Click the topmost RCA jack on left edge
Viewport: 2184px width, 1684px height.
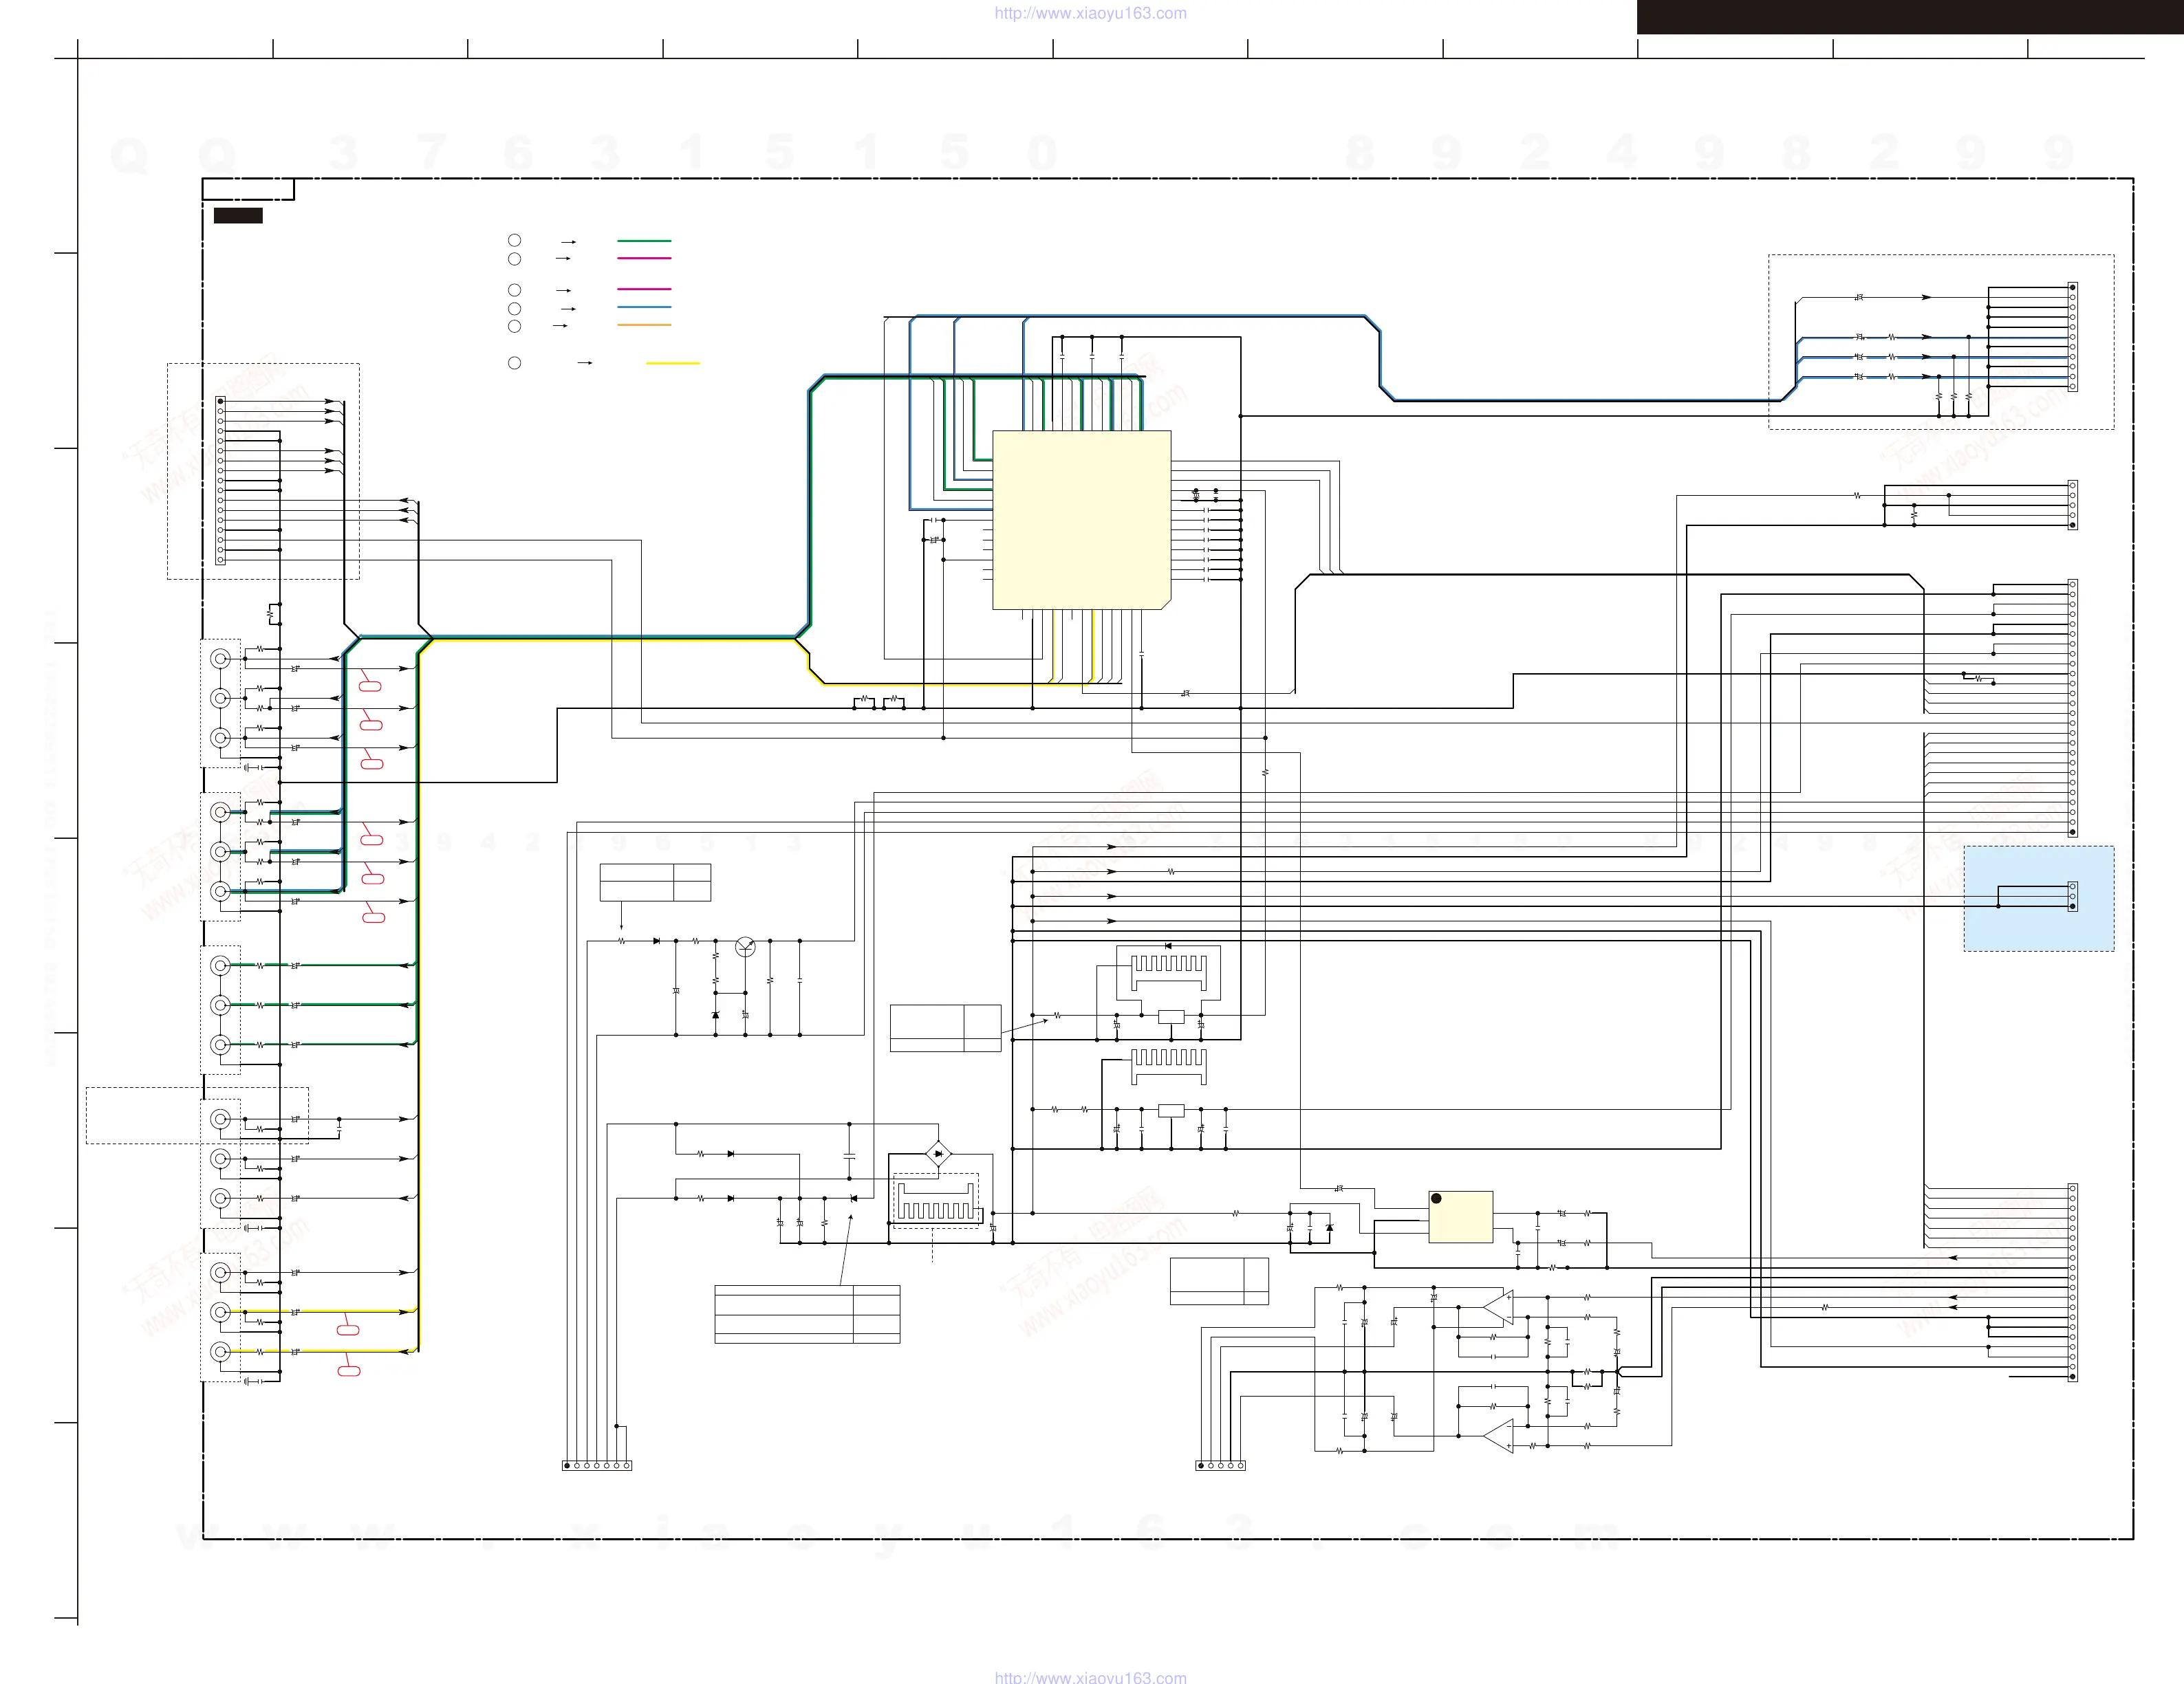[x=220, y=659]
